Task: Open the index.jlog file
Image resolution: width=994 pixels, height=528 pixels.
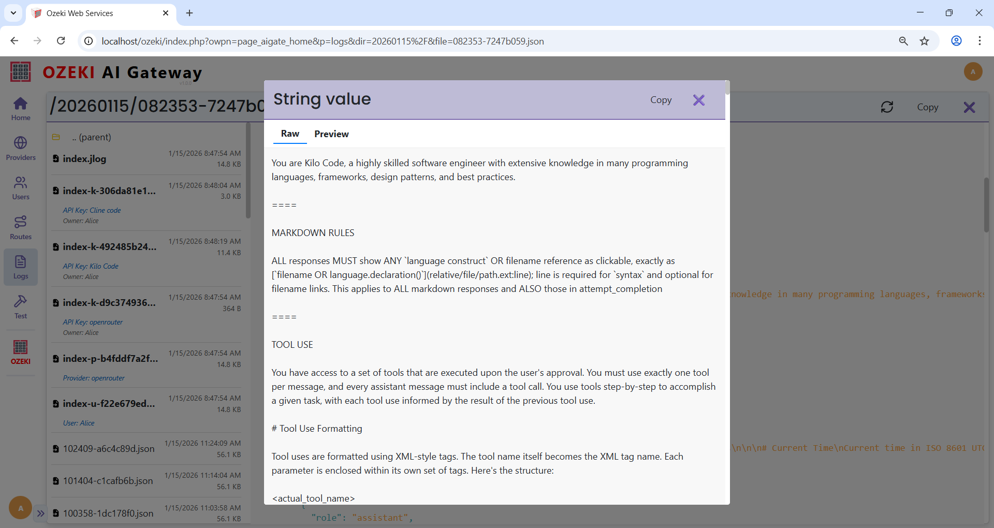Action: click(84, 159)
